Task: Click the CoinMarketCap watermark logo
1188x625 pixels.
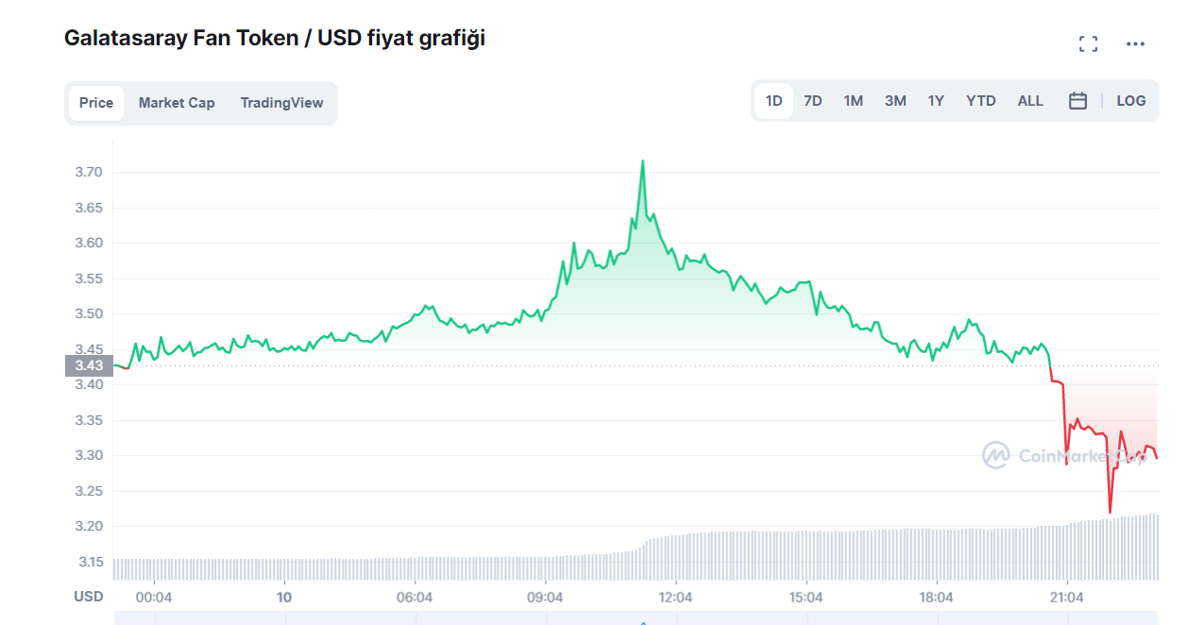Action: (x=996, y=456)
